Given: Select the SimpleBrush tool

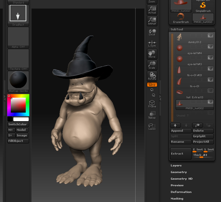Looking at the screenshot, I should click(x=203, y=7).
